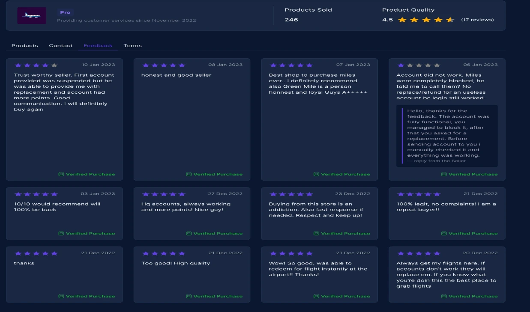This screenshot has width=530, height=312.
Task: Select the Contact tab
Action: pos(61,45)
